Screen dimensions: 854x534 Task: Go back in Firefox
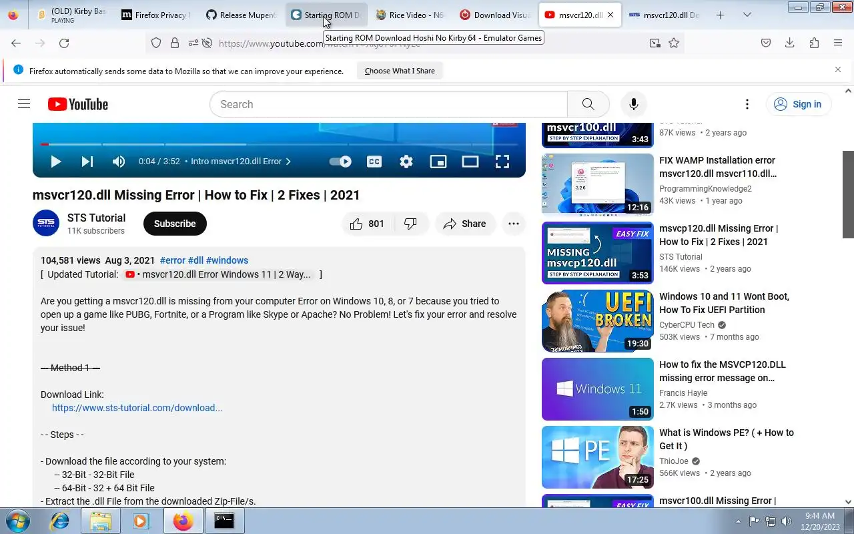coord(16,43)
